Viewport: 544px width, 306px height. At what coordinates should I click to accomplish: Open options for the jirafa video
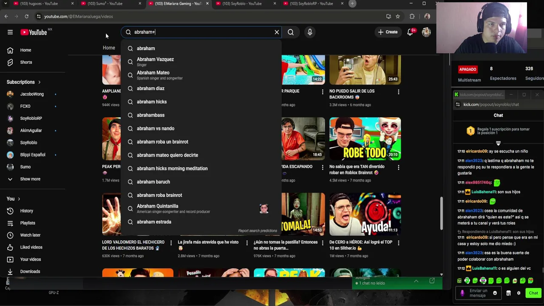pos(246,243)
